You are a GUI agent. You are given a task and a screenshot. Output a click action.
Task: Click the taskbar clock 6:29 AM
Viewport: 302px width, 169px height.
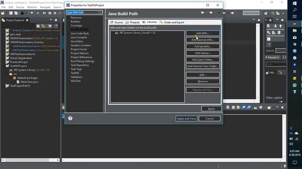[294, 151]
